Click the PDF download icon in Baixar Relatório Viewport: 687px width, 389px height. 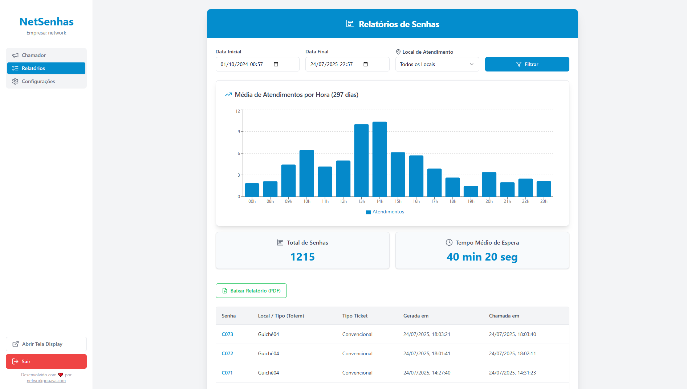coord(225,291)
